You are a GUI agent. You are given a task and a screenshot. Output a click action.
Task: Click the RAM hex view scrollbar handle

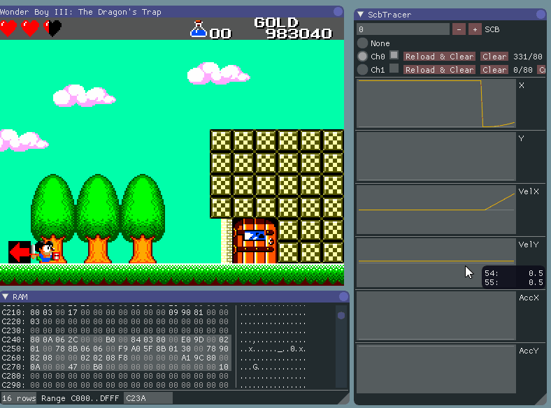click(x=341, y=316)
